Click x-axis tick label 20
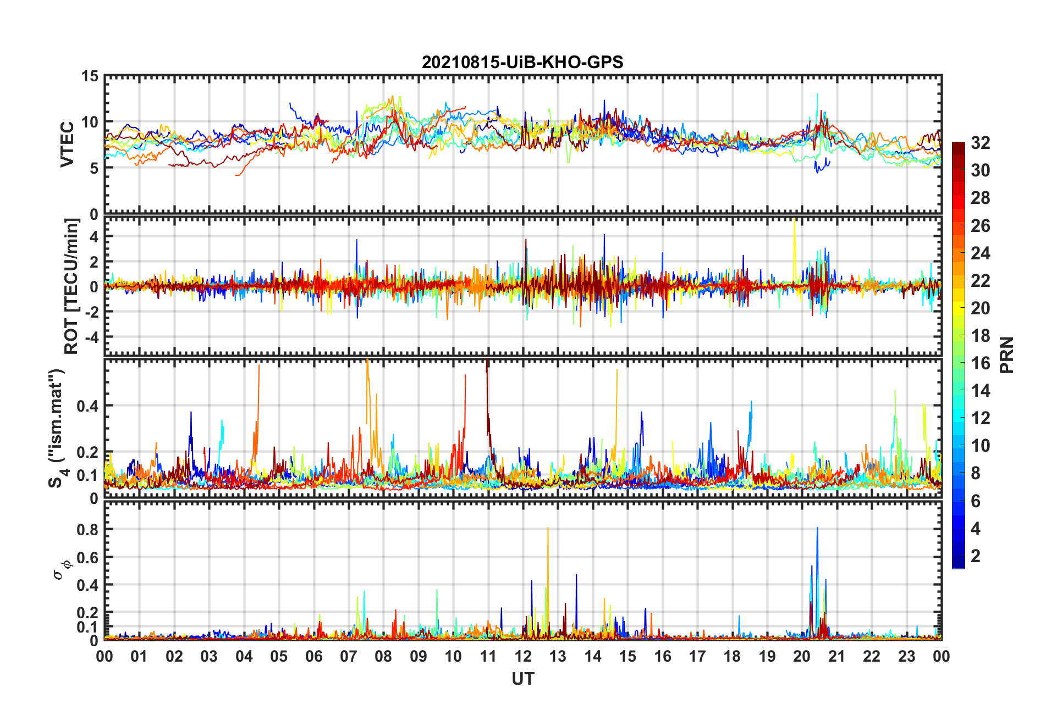This screenshot has width=1046, height=710. click(x=802, y=656)
